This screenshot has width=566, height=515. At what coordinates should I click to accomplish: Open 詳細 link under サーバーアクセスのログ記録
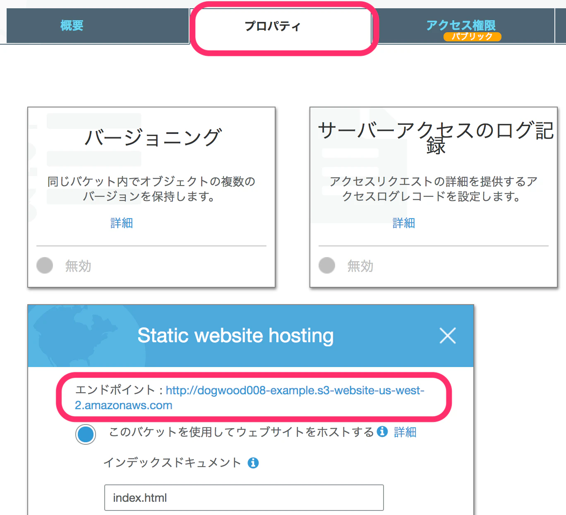pos(404,223)
